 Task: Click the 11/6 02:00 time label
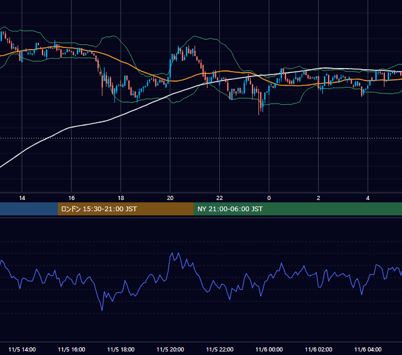319,349
